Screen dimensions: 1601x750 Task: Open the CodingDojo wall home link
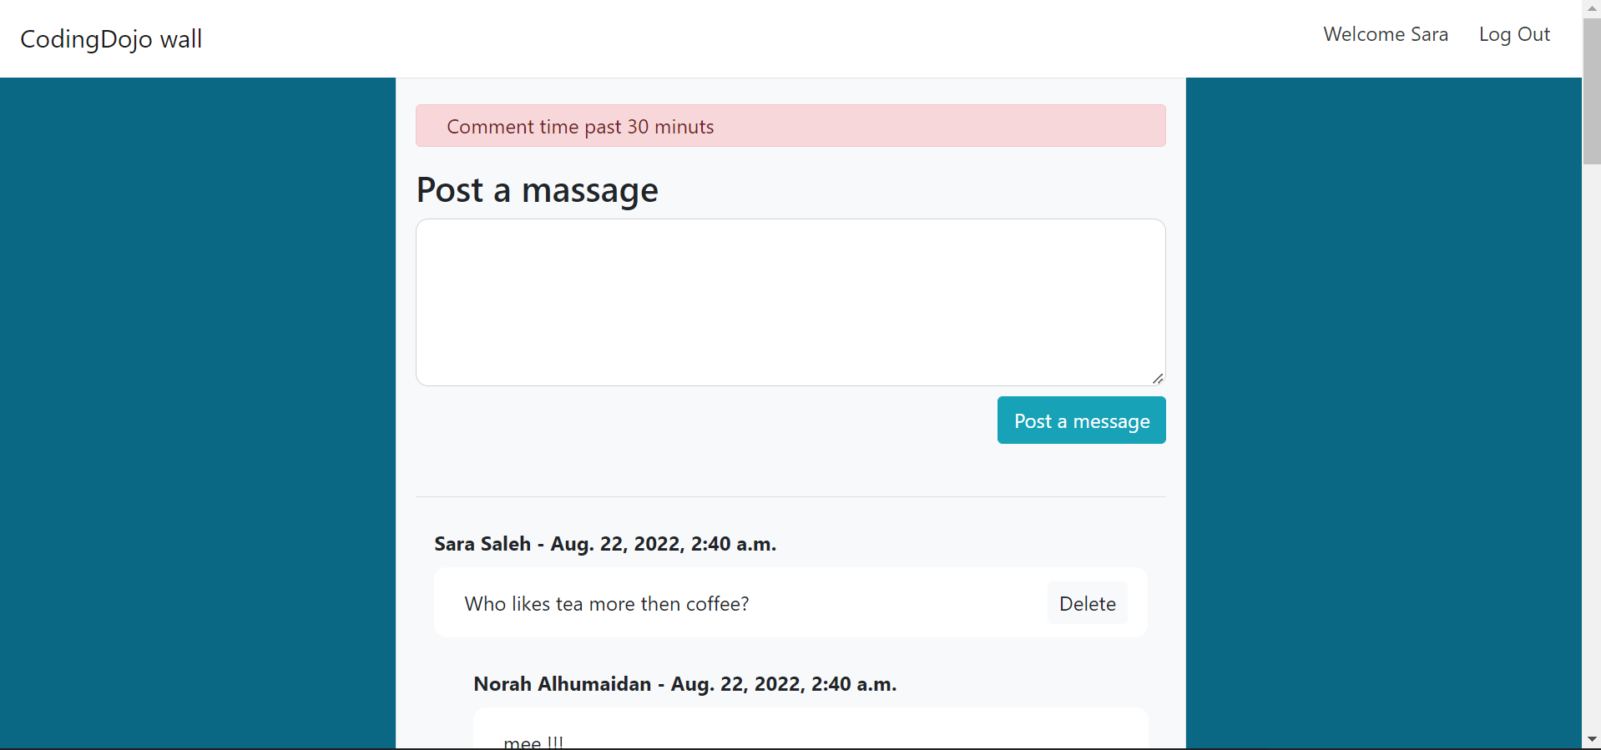111,39
